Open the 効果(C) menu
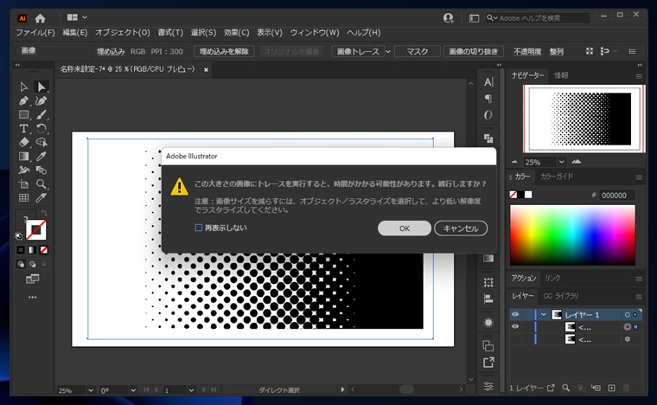657x405 pixels. tap(236, 33)
